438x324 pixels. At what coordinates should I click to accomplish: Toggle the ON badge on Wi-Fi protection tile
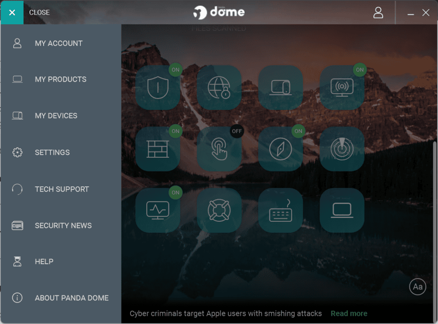[360, 70]
